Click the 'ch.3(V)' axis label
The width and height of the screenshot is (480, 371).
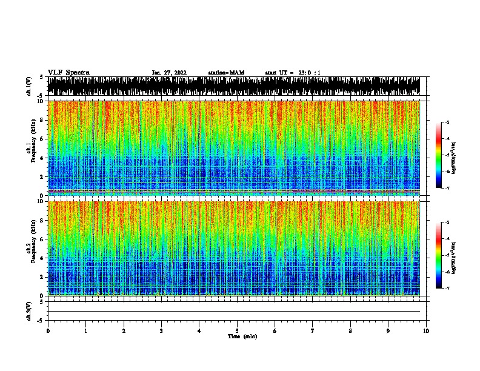[29, 312]
